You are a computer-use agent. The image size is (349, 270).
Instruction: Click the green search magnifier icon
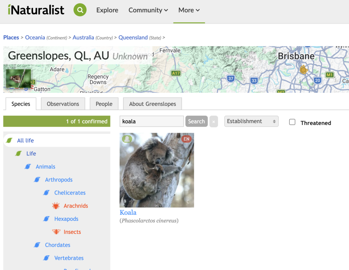pyautogui.click(x=80, y=10)
